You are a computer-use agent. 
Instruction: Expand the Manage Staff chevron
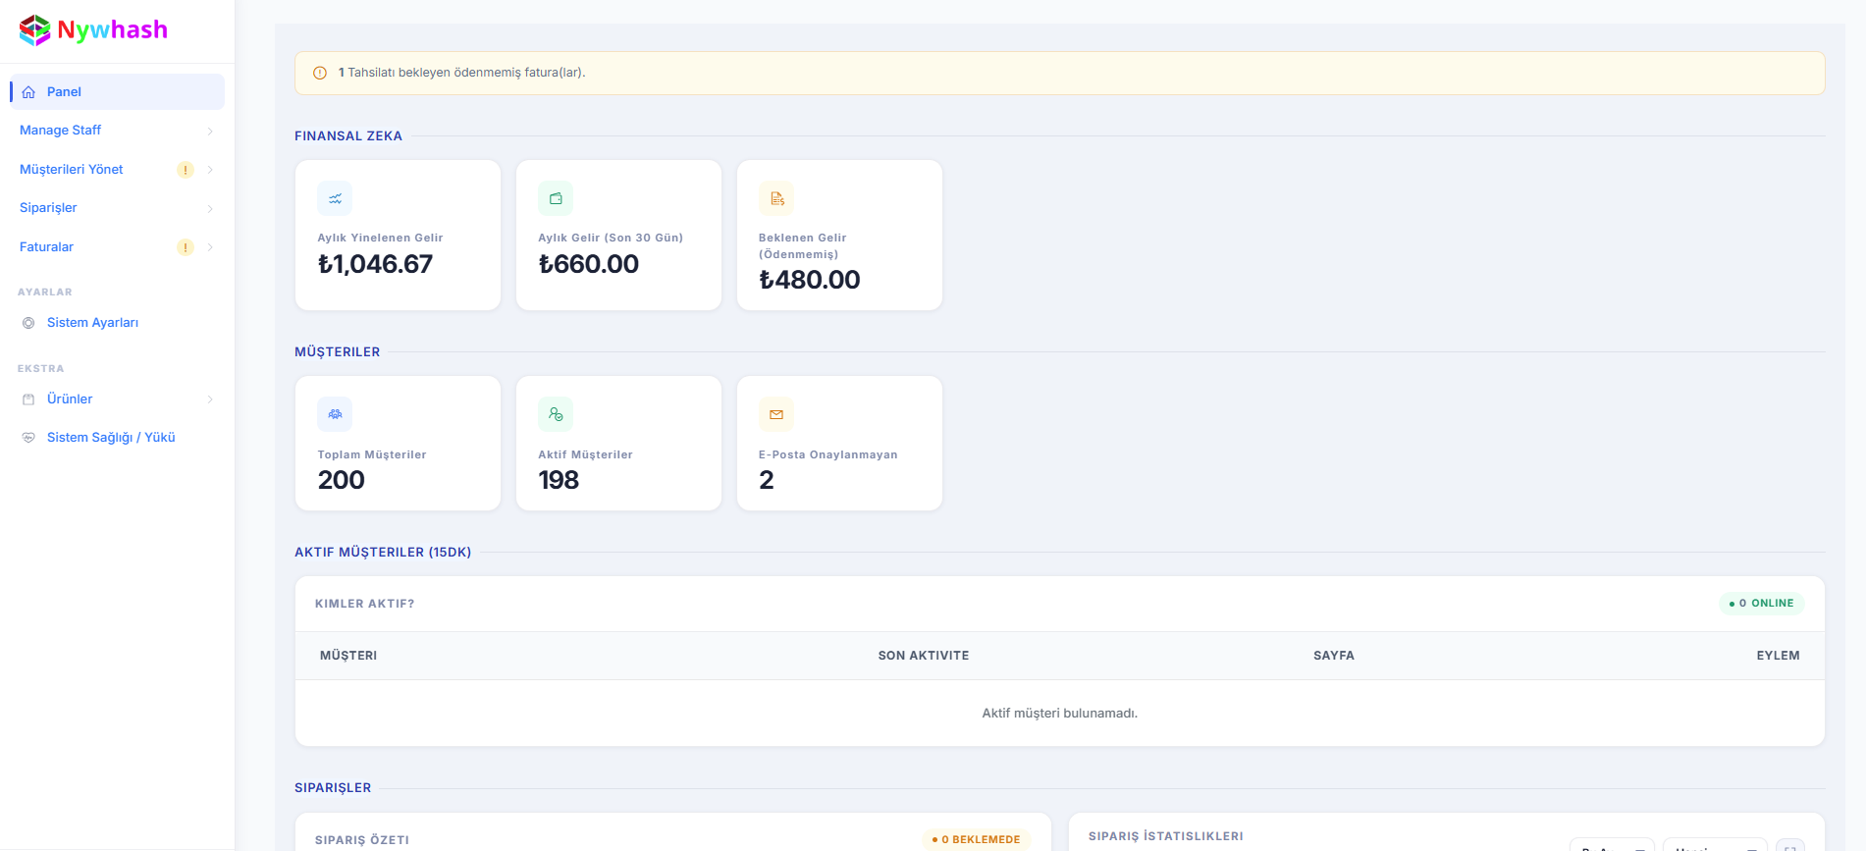(210, 132)
